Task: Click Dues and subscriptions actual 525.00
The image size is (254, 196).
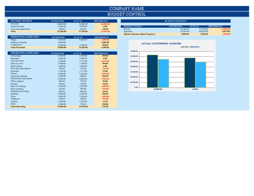Action: coord(83,69)
